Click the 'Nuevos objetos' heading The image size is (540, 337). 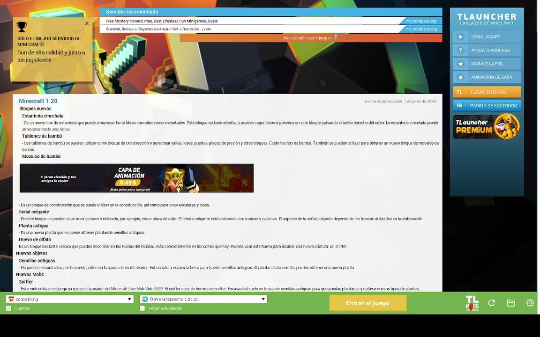click(32, 253)
